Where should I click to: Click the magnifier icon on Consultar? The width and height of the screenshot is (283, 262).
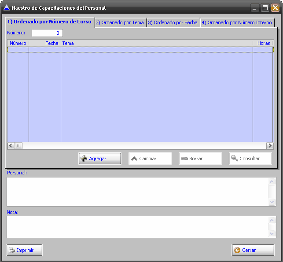click(234, 159)
